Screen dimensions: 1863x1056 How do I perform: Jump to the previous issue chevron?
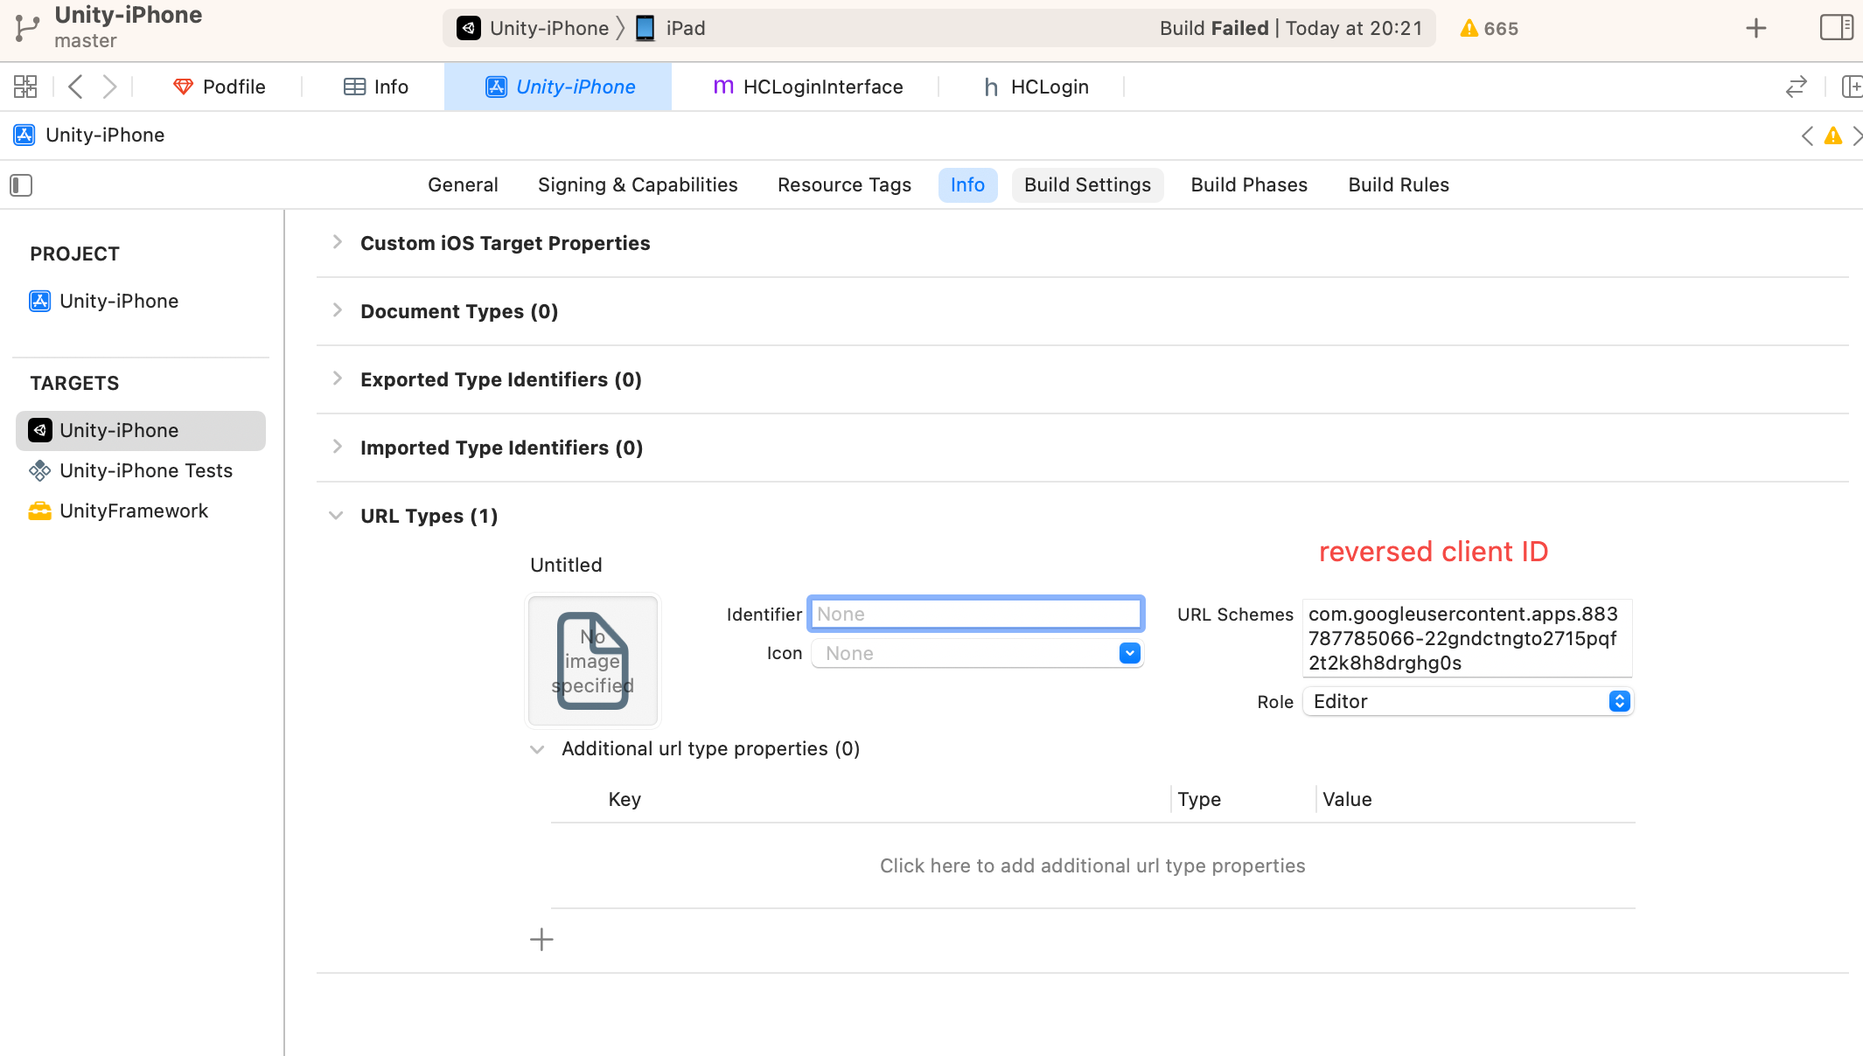(1807, 135)
